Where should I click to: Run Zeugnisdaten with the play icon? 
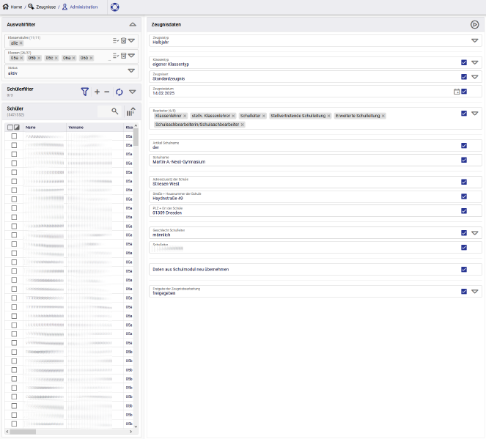pyautogui.click(x=474, y=24)
